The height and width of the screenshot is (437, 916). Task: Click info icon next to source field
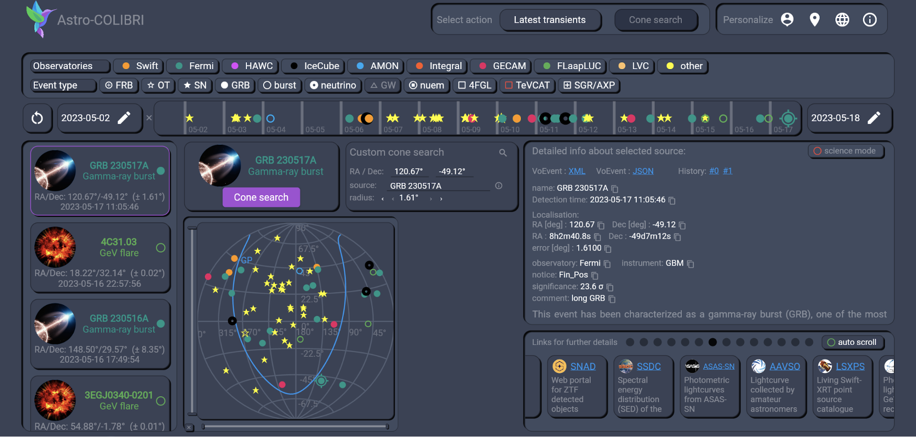pos(499,186)
